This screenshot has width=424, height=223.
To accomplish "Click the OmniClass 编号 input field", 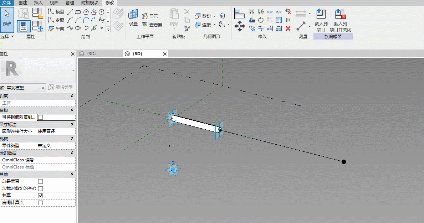I will tap(56, 160).
